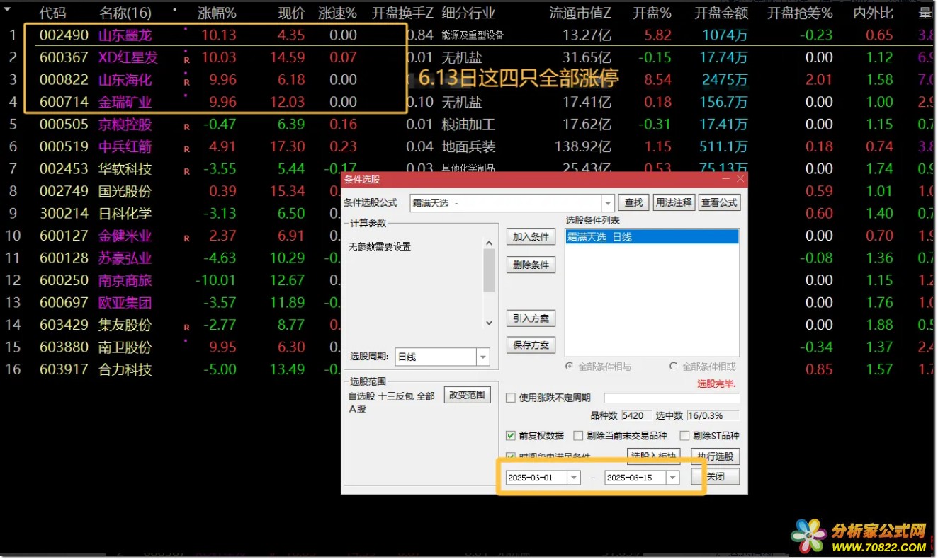The width and height of the screenshot is (938, 559).
Task: Click 选股入板块 button
Action: [654, 456]
